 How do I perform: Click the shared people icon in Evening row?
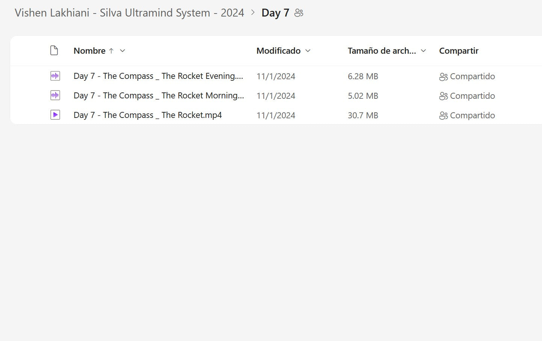[444, 77]
